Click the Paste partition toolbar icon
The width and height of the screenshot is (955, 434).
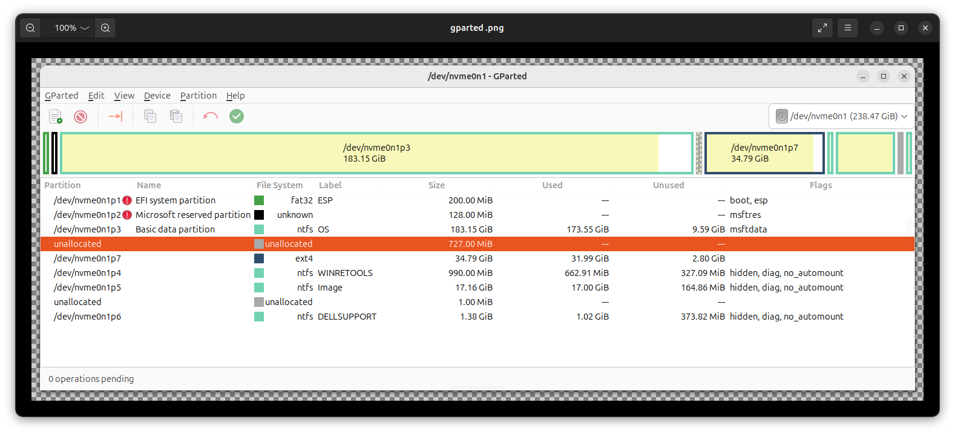176,116
